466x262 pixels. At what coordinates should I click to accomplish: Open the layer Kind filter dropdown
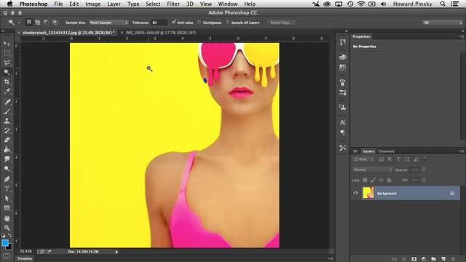pos(364,159)
